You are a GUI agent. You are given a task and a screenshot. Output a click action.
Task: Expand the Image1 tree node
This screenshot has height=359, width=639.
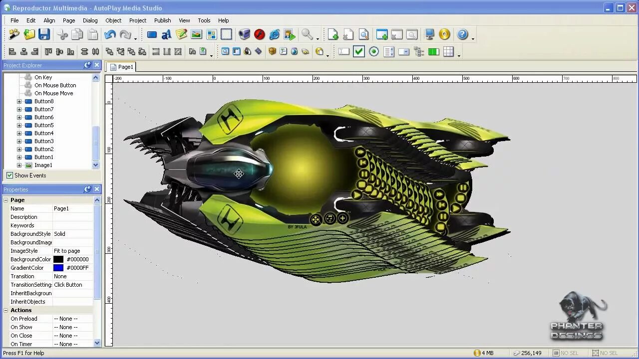coord(19,165)
